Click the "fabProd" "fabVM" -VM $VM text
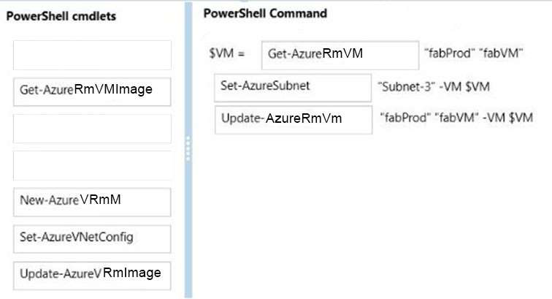 (x=456, y=118)
